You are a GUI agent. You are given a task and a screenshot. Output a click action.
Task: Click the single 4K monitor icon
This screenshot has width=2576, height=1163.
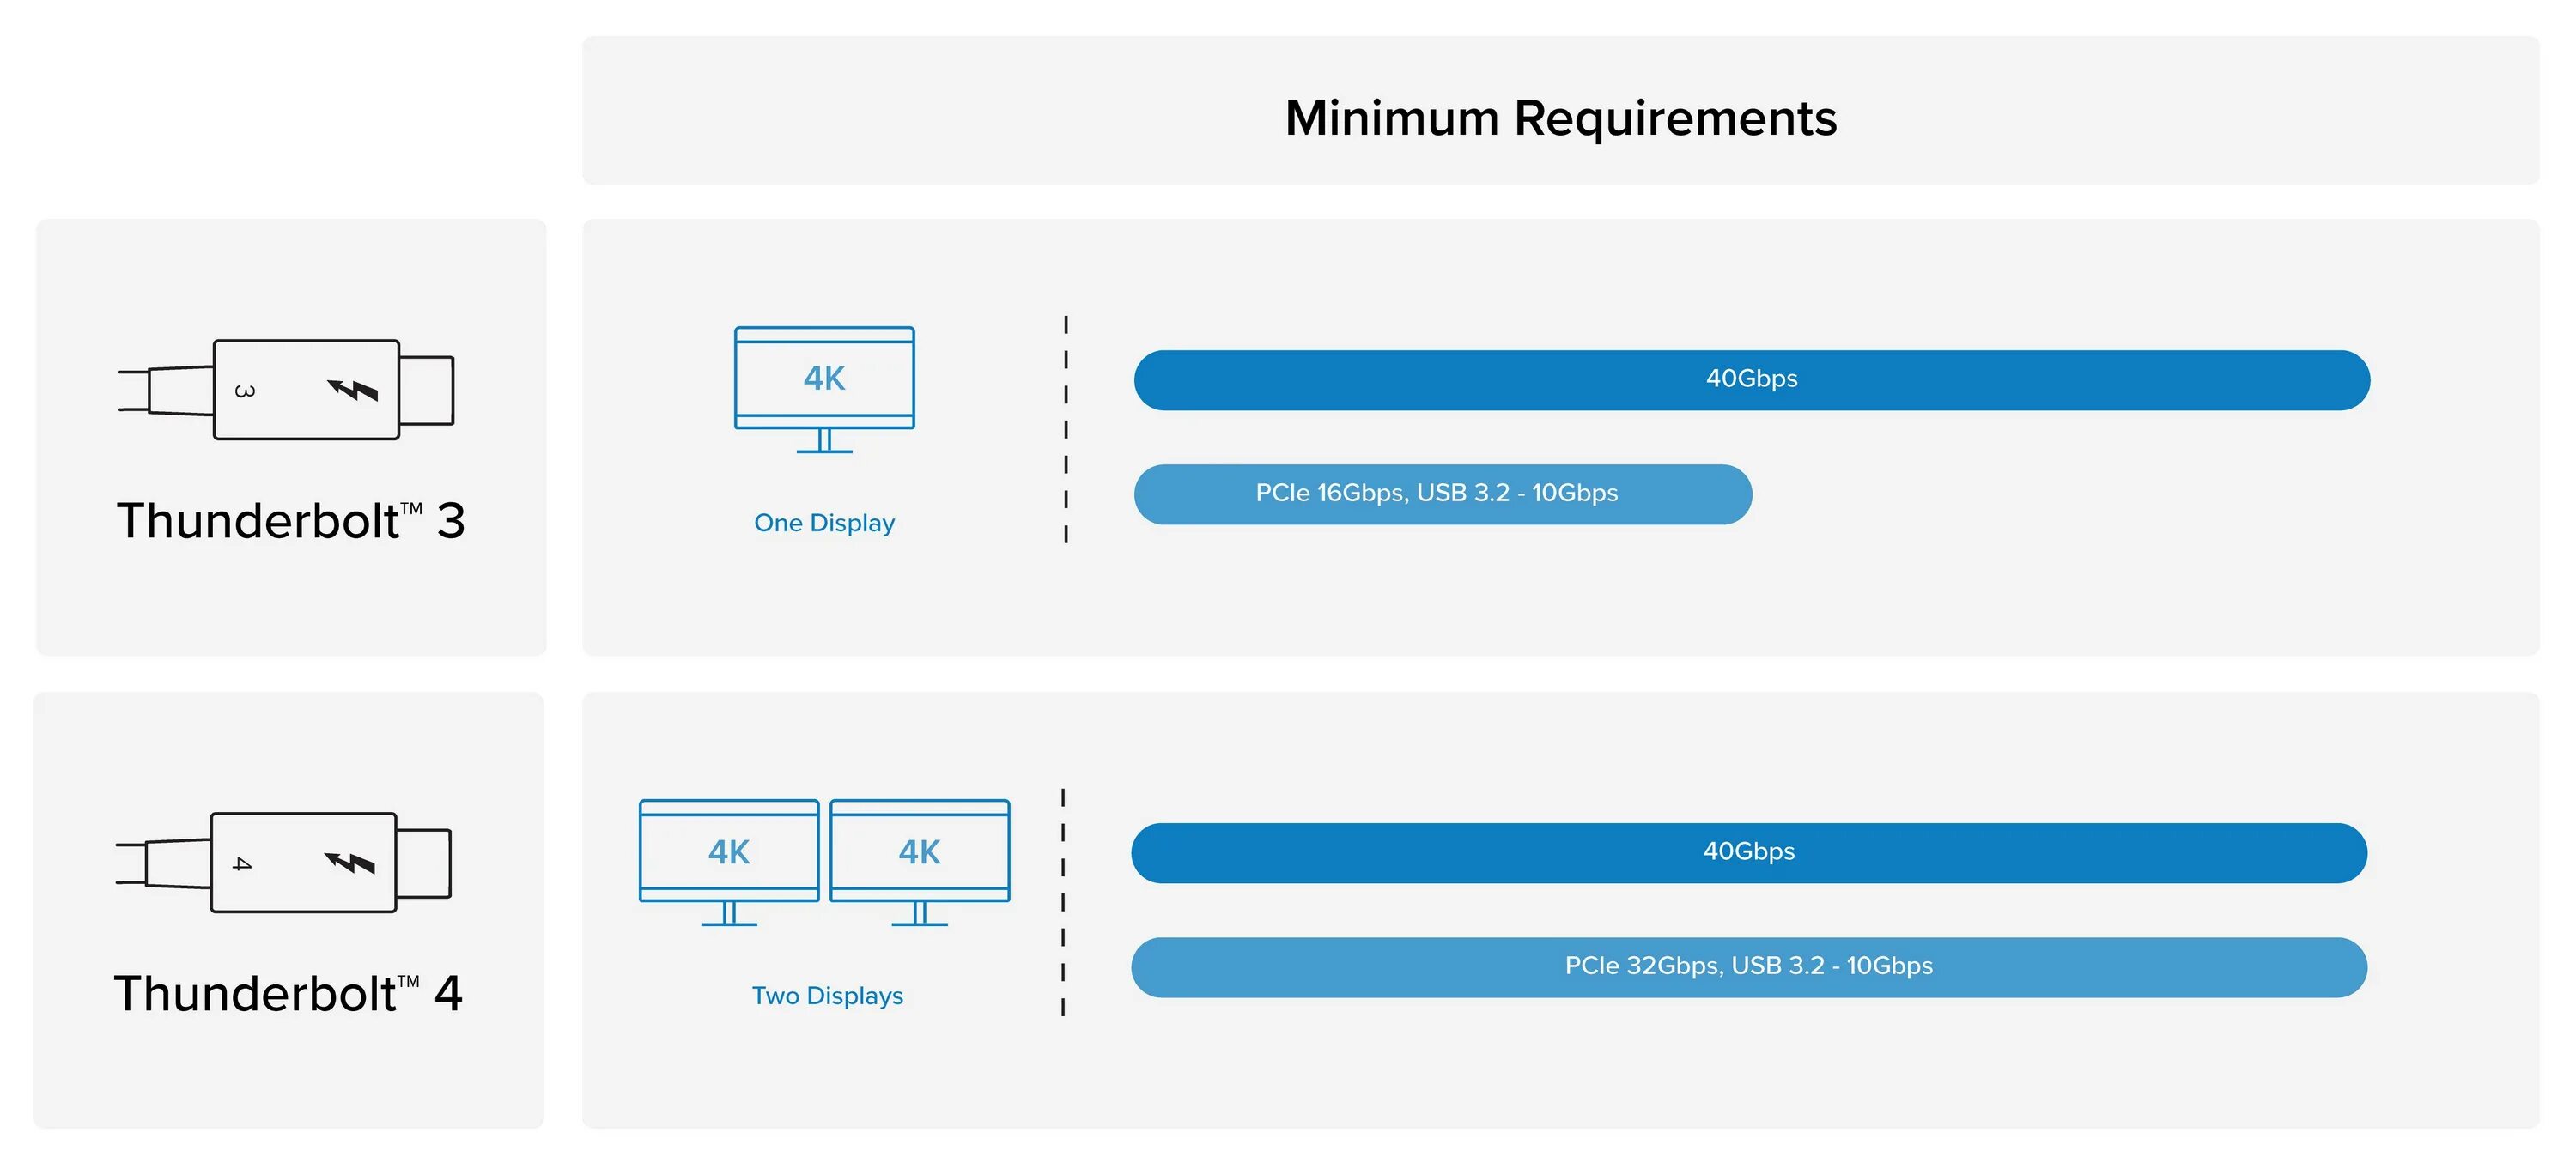point(824,388)
